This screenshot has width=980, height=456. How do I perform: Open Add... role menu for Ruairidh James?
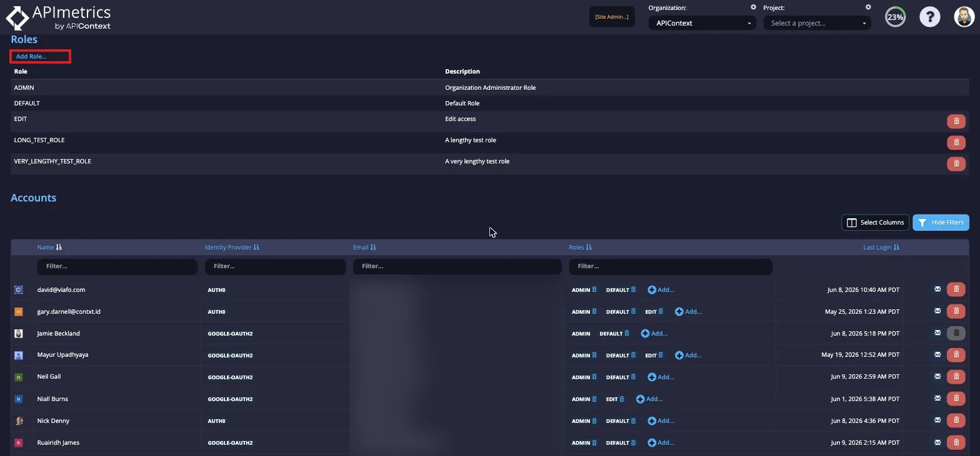click(x=661, y=442)
